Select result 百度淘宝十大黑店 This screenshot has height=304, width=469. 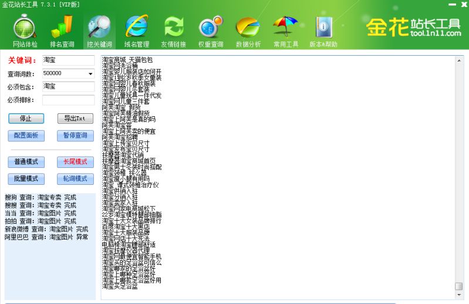click(x=126, y=227)
